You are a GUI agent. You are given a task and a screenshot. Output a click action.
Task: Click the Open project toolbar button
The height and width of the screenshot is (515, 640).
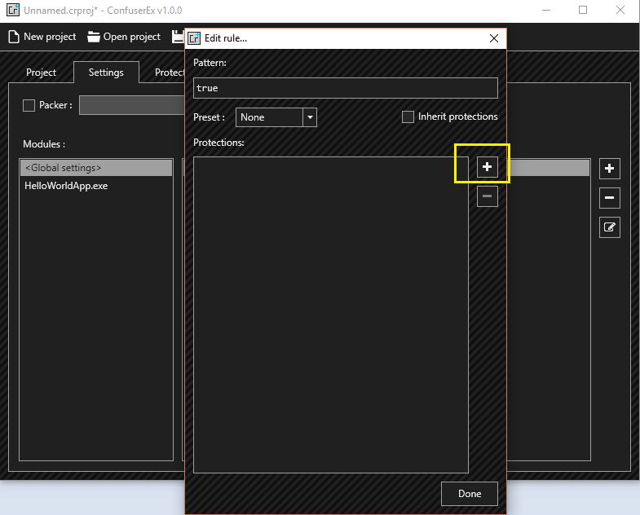[x=124, y=37]
